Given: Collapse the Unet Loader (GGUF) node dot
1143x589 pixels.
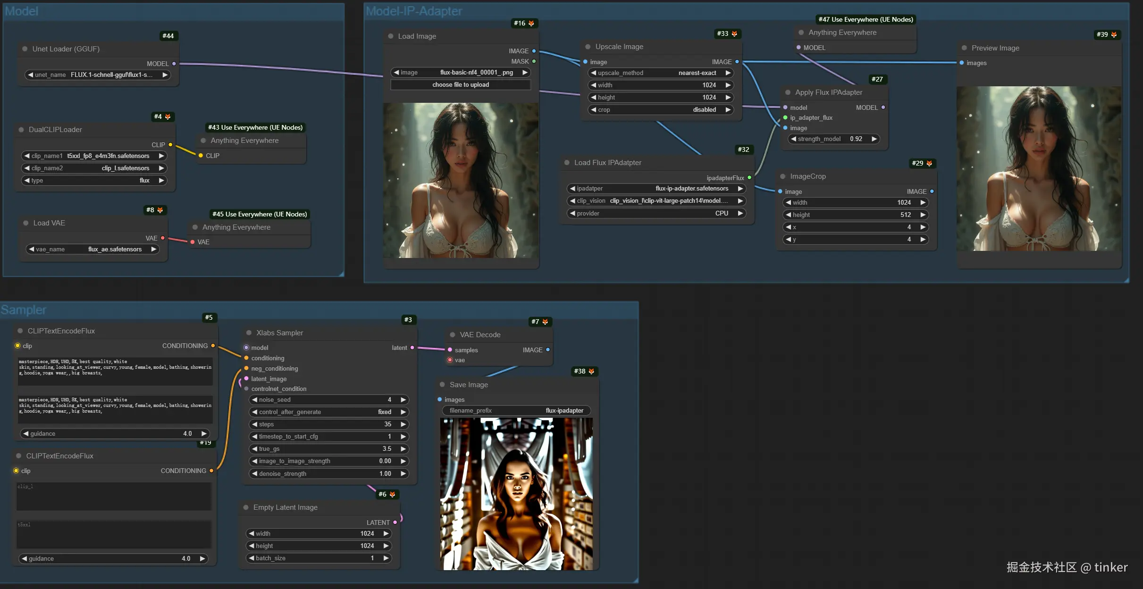Looking at the screenshot, I should pyautogui.click(x=25, y=49).
